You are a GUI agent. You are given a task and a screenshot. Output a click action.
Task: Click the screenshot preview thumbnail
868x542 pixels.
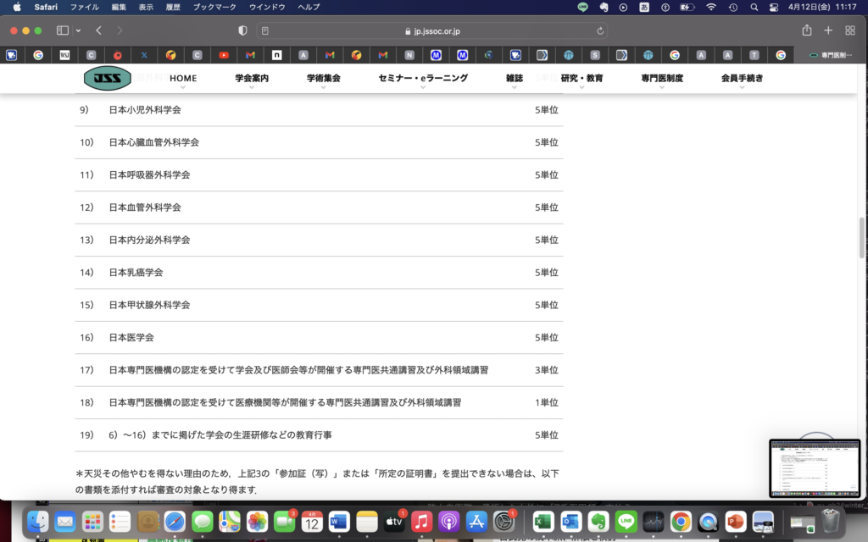click(x=815, y=467)
